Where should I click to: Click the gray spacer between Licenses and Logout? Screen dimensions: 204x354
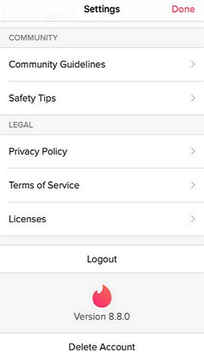[102, 241]
